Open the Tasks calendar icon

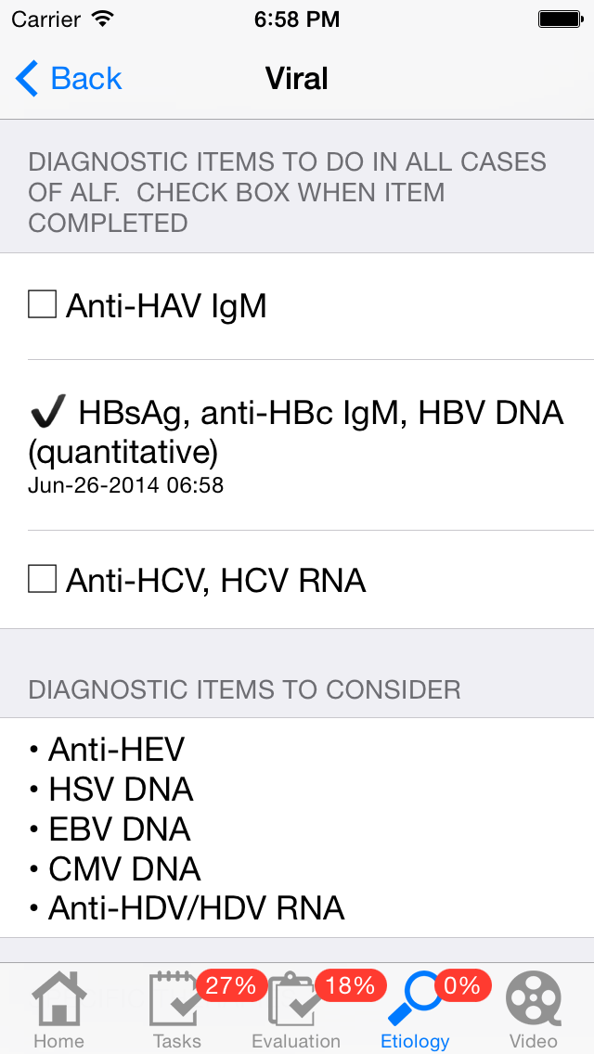point(176,998)
